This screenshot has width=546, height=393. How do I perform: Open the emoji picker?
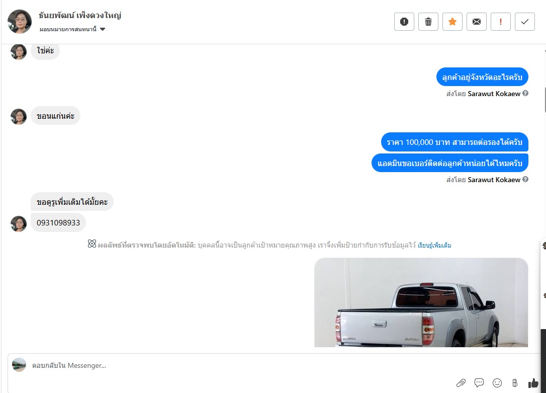pos(497,383)
